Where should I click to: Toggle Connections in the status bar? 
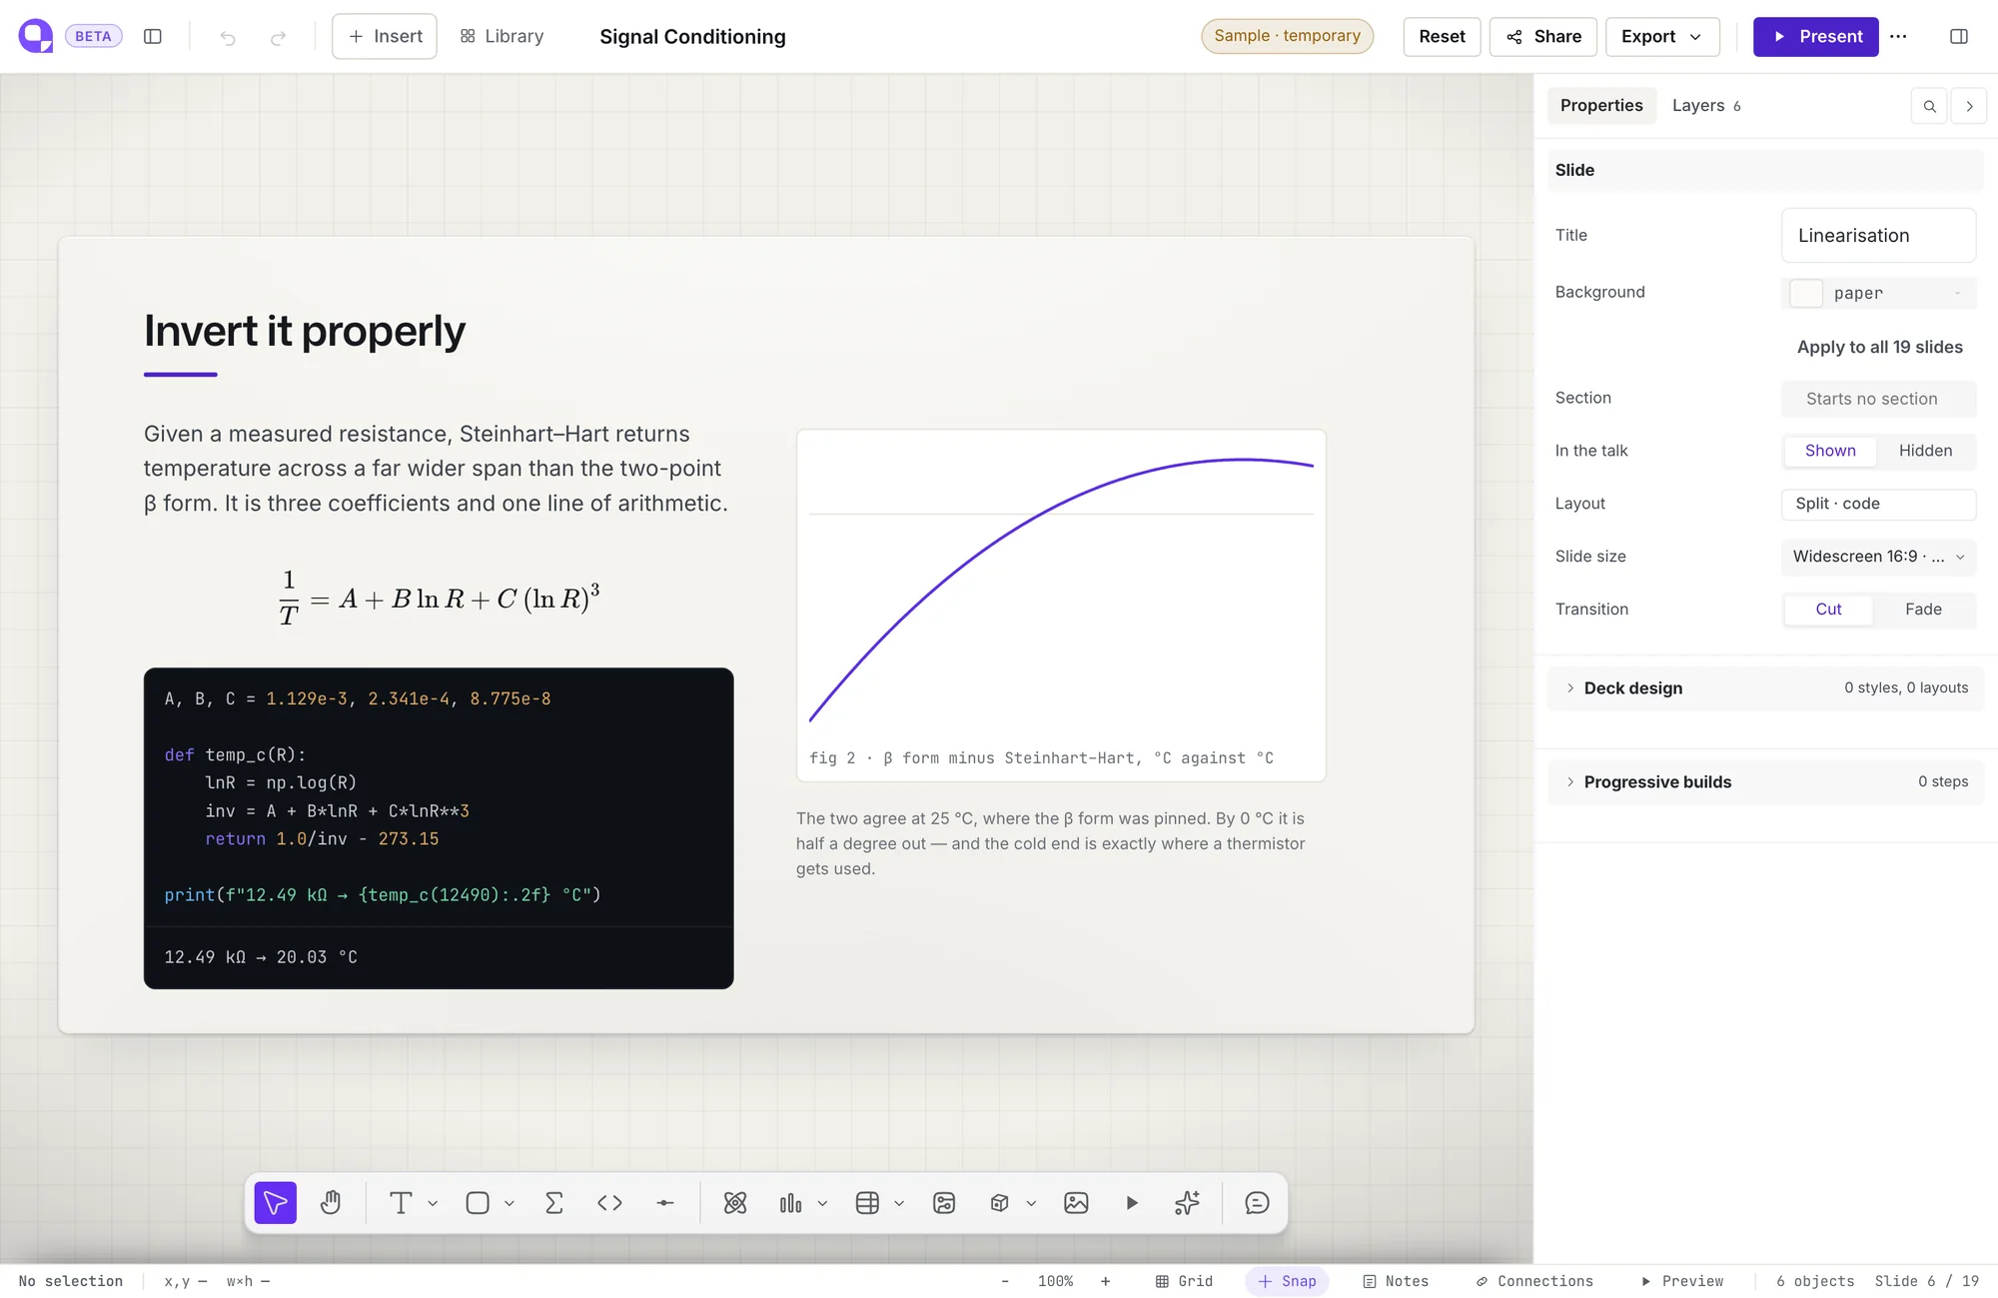coord(1534,1281)
